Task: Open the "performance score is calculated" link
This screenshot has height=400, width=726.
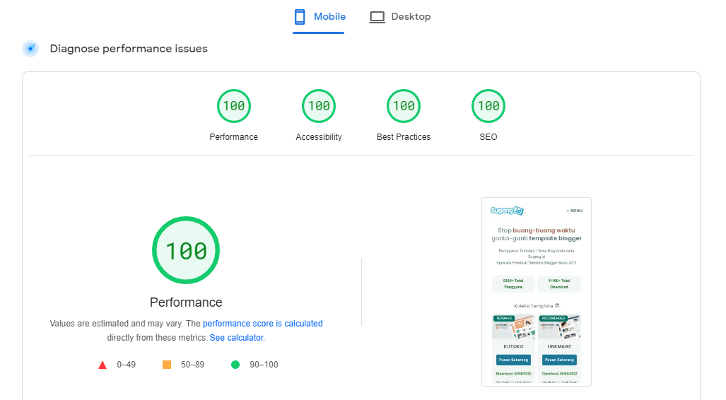Action: click(x=262, y=324)
